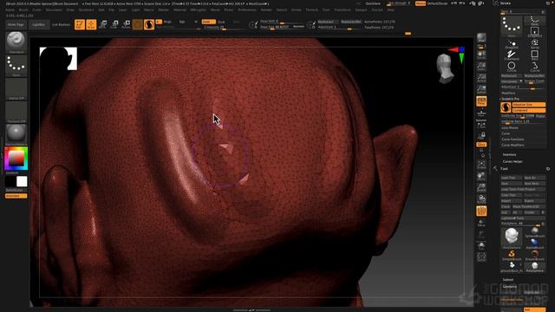Image resolution: width=555 pixels, height=312 pixels.
Task: Activate Edit mode button
Action: pyautogui.click(x=80, y=24)
